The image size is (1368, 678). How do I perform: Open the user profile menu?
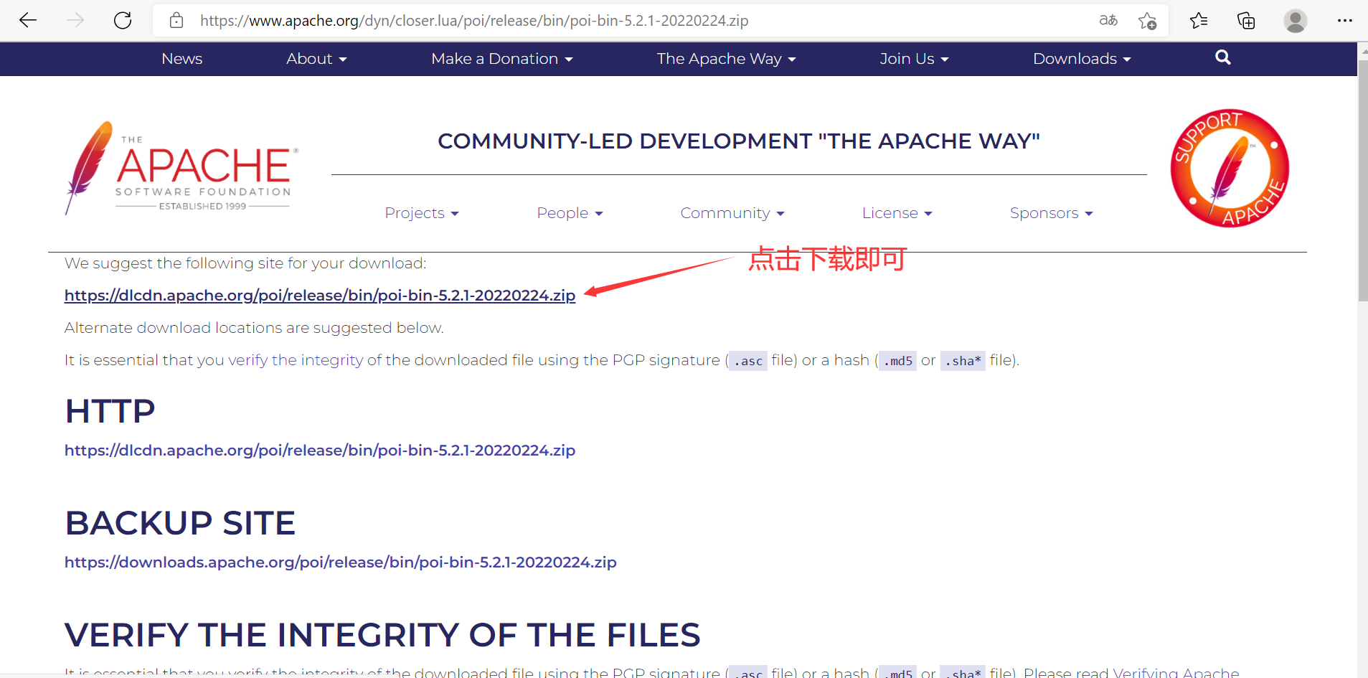[x=1295, y=21]
